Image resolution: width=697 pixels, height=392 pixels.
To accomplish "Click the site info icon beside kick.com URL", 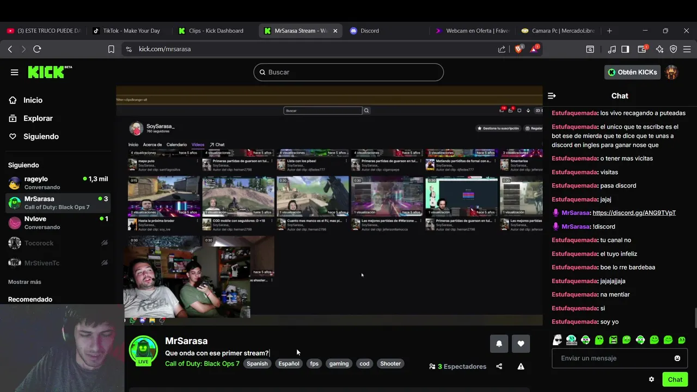I will (129, 49).
